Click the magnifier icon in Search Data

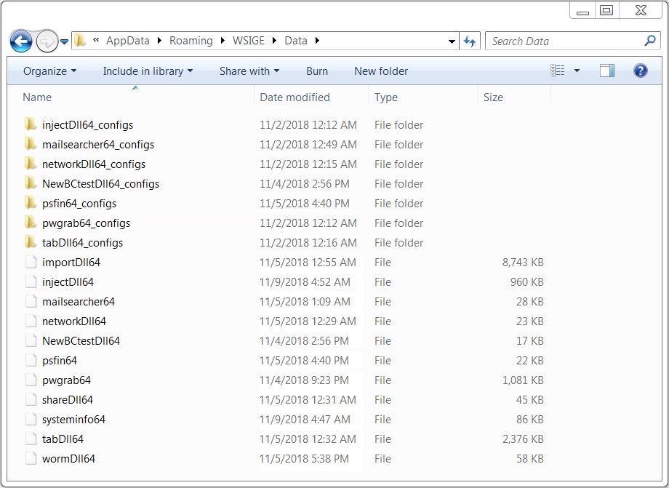650,41
